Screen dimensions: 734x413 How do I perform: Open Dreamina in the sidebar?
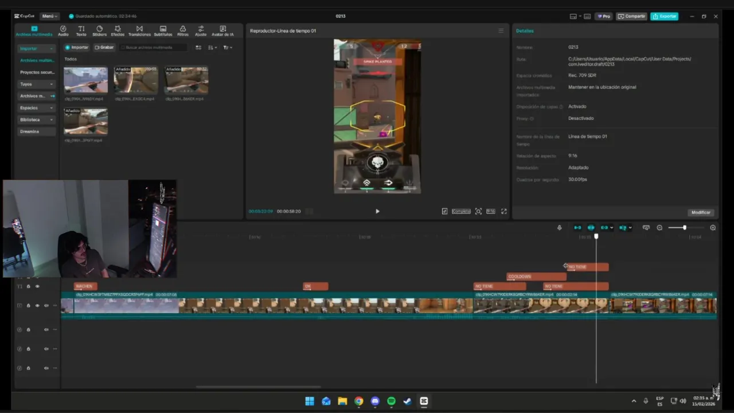coord(36,131)
